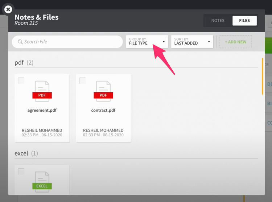Tick the checkbox on agreement.pdf card
The height and width of the screenshot is (202, 272).
[x=21, y=81]
